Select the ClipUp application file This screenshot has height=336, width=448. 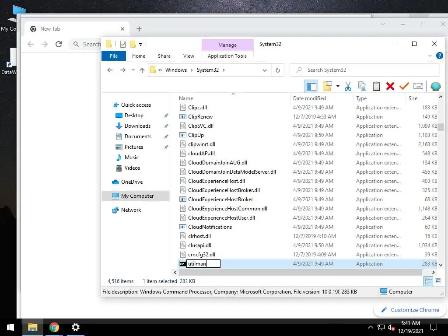[x=196, y=135]
